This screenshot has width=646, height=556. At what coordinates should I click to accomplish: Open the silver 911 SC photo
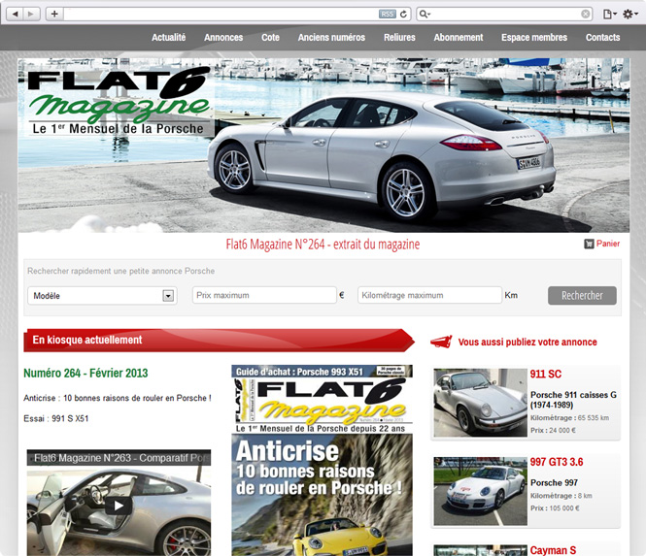pos(481,403)
